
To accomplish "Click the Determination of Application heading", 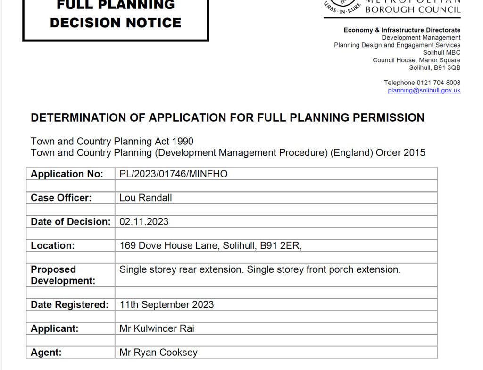I will (227, 118).
